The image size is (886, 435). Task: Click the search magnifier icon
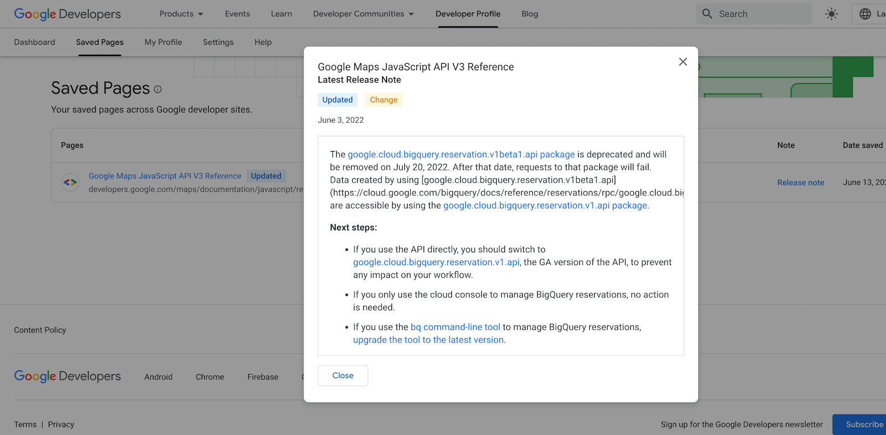click(x=707, y=14)
